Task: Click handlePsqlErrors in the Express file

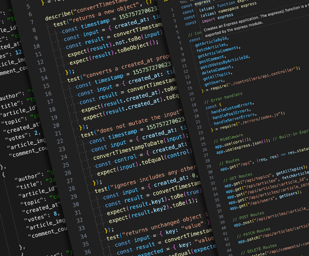Action: click(x=231, y=113)
